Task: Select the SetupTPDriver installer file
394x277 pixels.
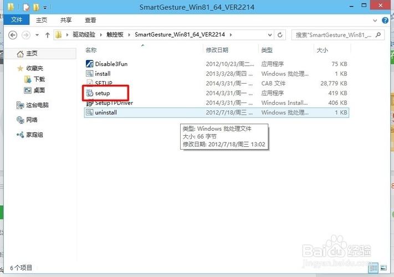Action: point(216,102)
